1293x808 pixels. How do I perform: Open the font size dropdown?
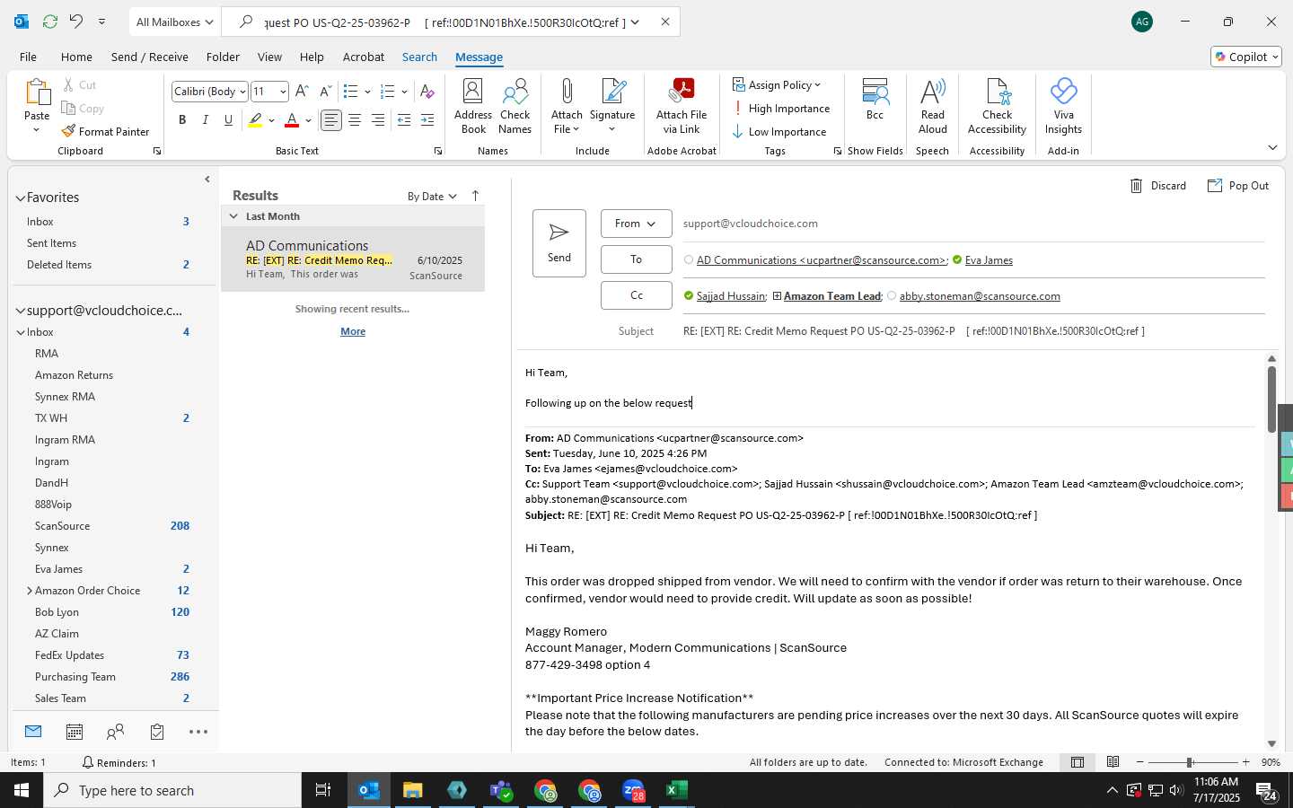coord(283,92)
